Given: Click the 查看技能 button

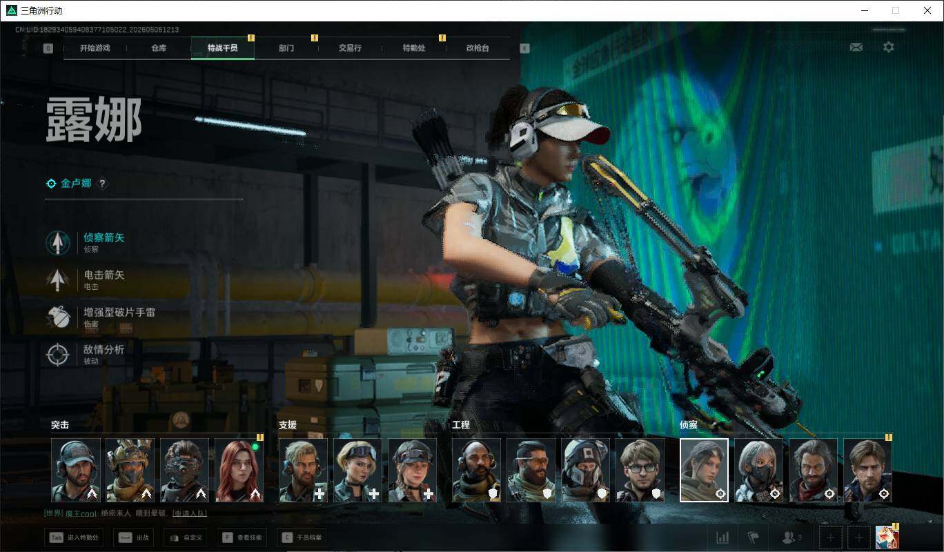Looking at the screenshot, I should click(241, 538).
